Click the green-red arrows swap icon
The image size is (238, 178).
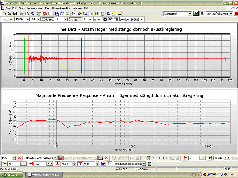click(60, 158)
